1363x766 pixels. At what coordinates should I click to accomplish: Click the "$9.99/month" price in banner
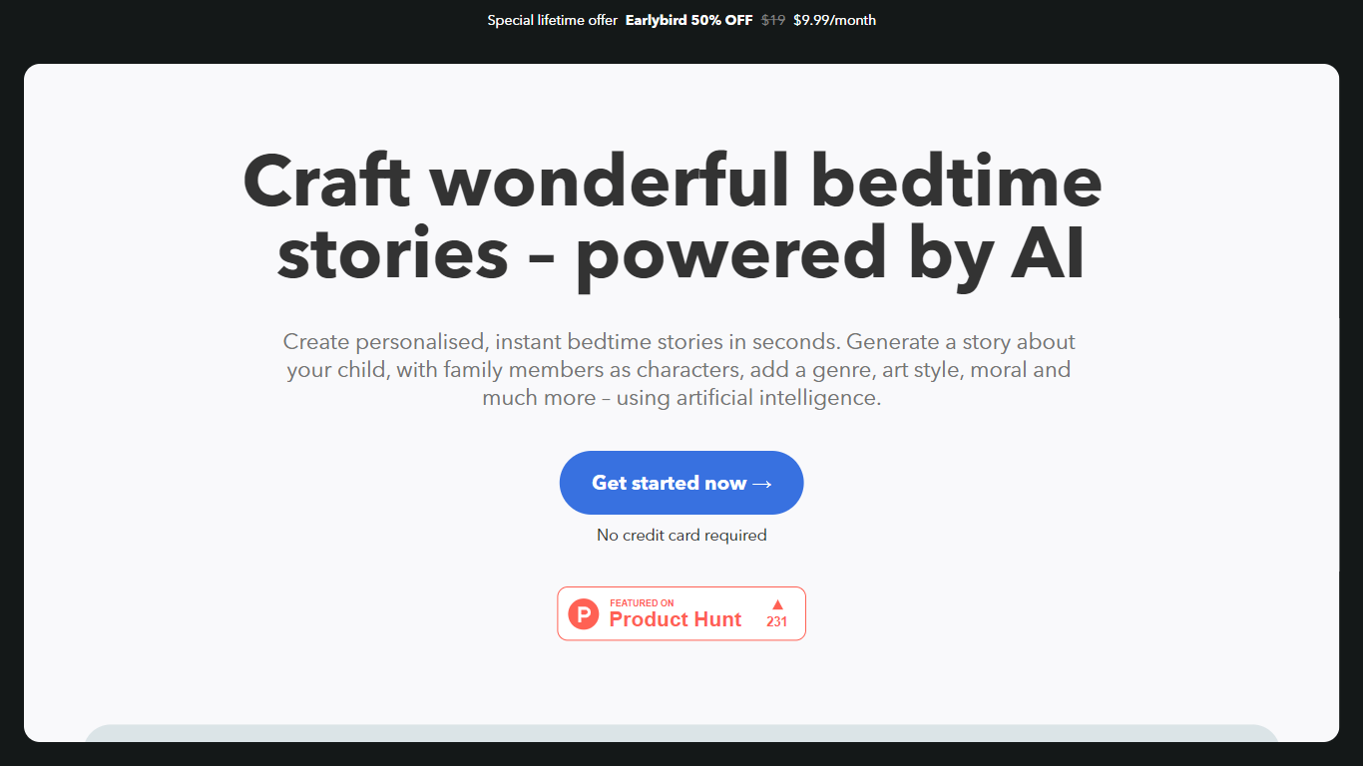834,20
